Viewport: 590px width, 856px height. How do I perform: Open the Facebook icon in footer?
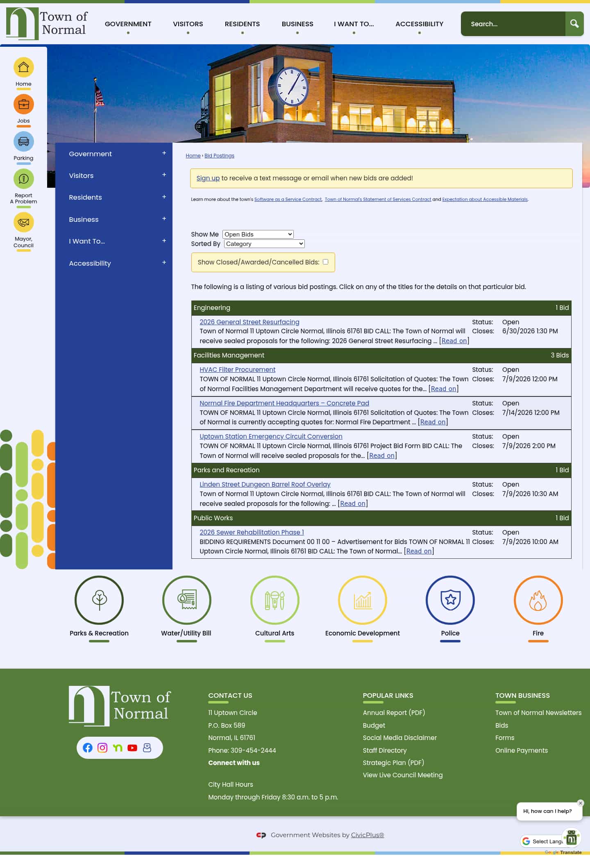pyautogui.click(x=88, y=748)
